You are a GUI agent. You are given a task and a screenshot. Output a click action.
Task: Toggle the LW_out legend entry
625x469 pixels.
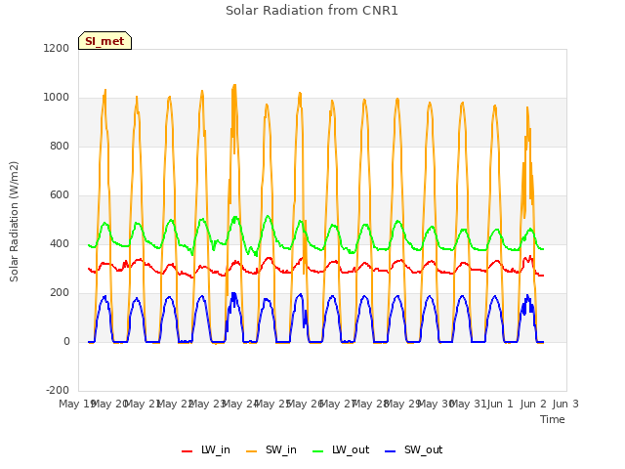coord(341,449)
